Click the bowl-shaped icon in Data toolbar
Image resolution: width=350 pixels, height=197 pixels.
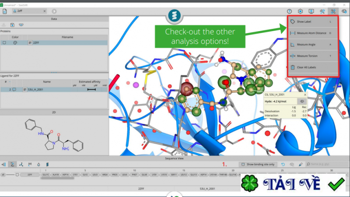21,25
